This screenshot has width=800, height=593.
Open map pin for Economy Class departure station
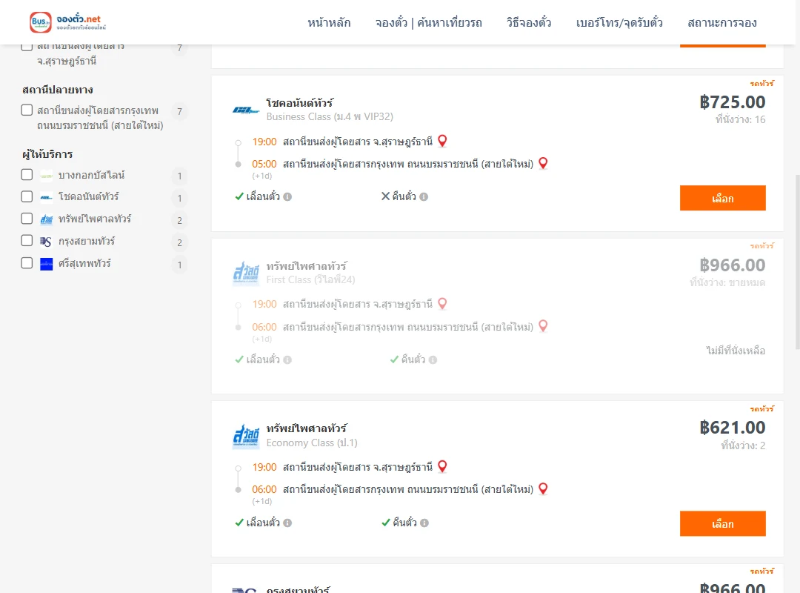point(442,466)
